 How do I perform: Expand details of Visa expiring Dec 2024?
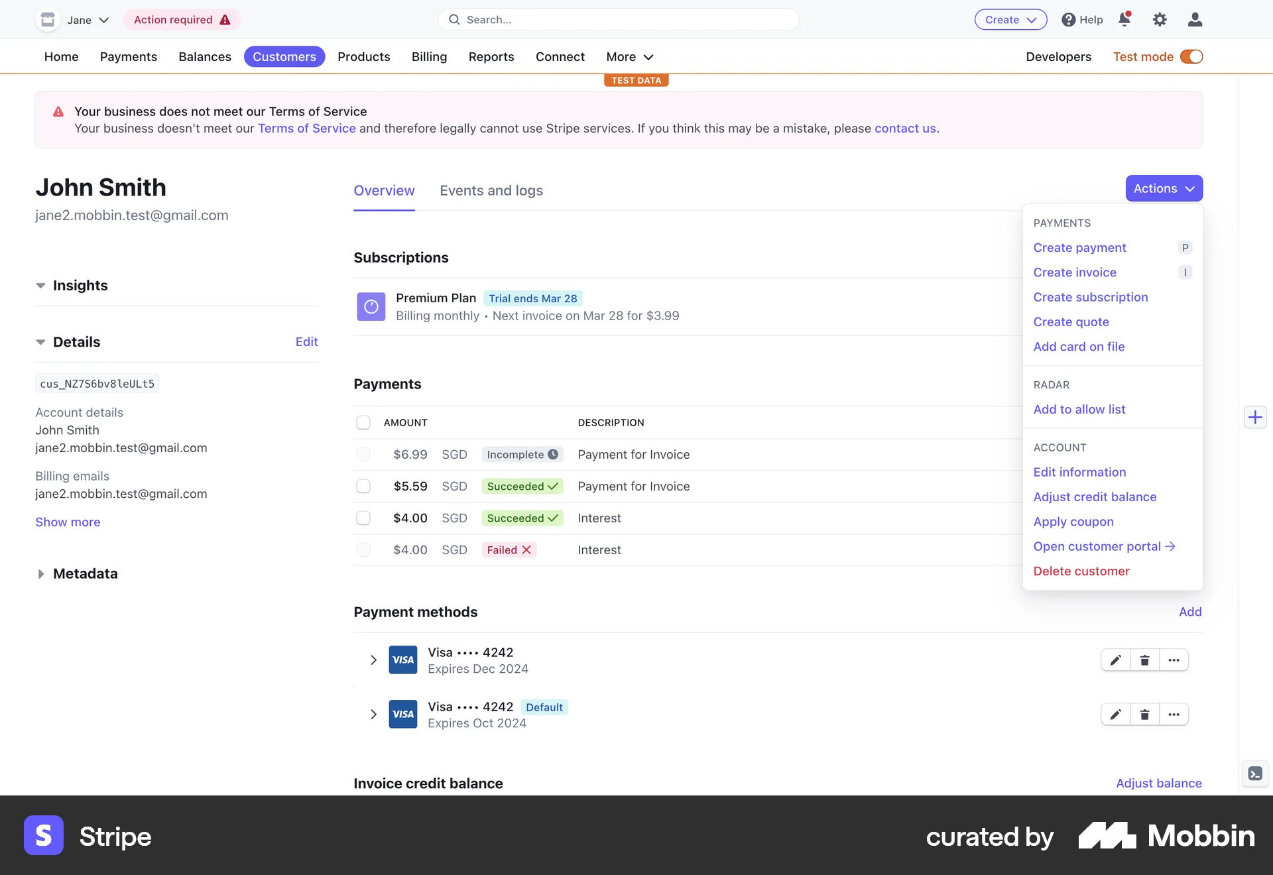[x=373, y=660]
